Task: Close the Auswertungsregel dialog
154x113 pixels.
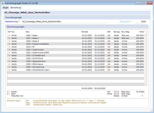Action: pos(149,3)
